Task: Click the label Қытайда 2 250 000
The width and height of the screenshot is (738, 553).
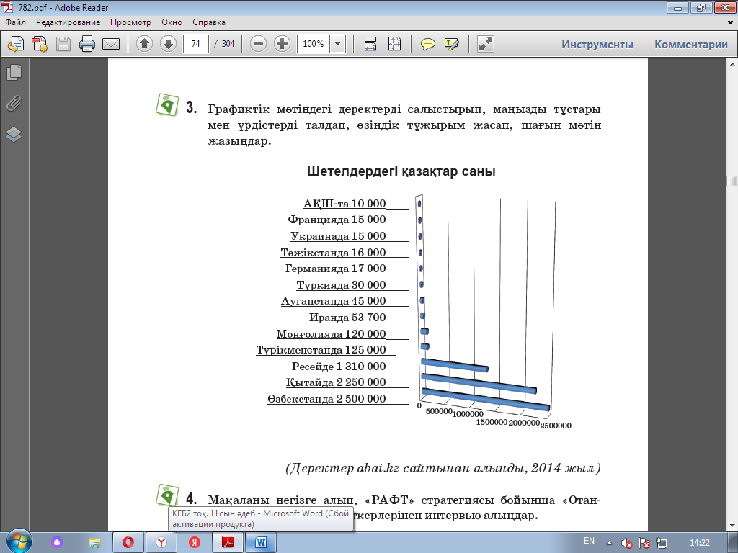Action: (336, 382)
